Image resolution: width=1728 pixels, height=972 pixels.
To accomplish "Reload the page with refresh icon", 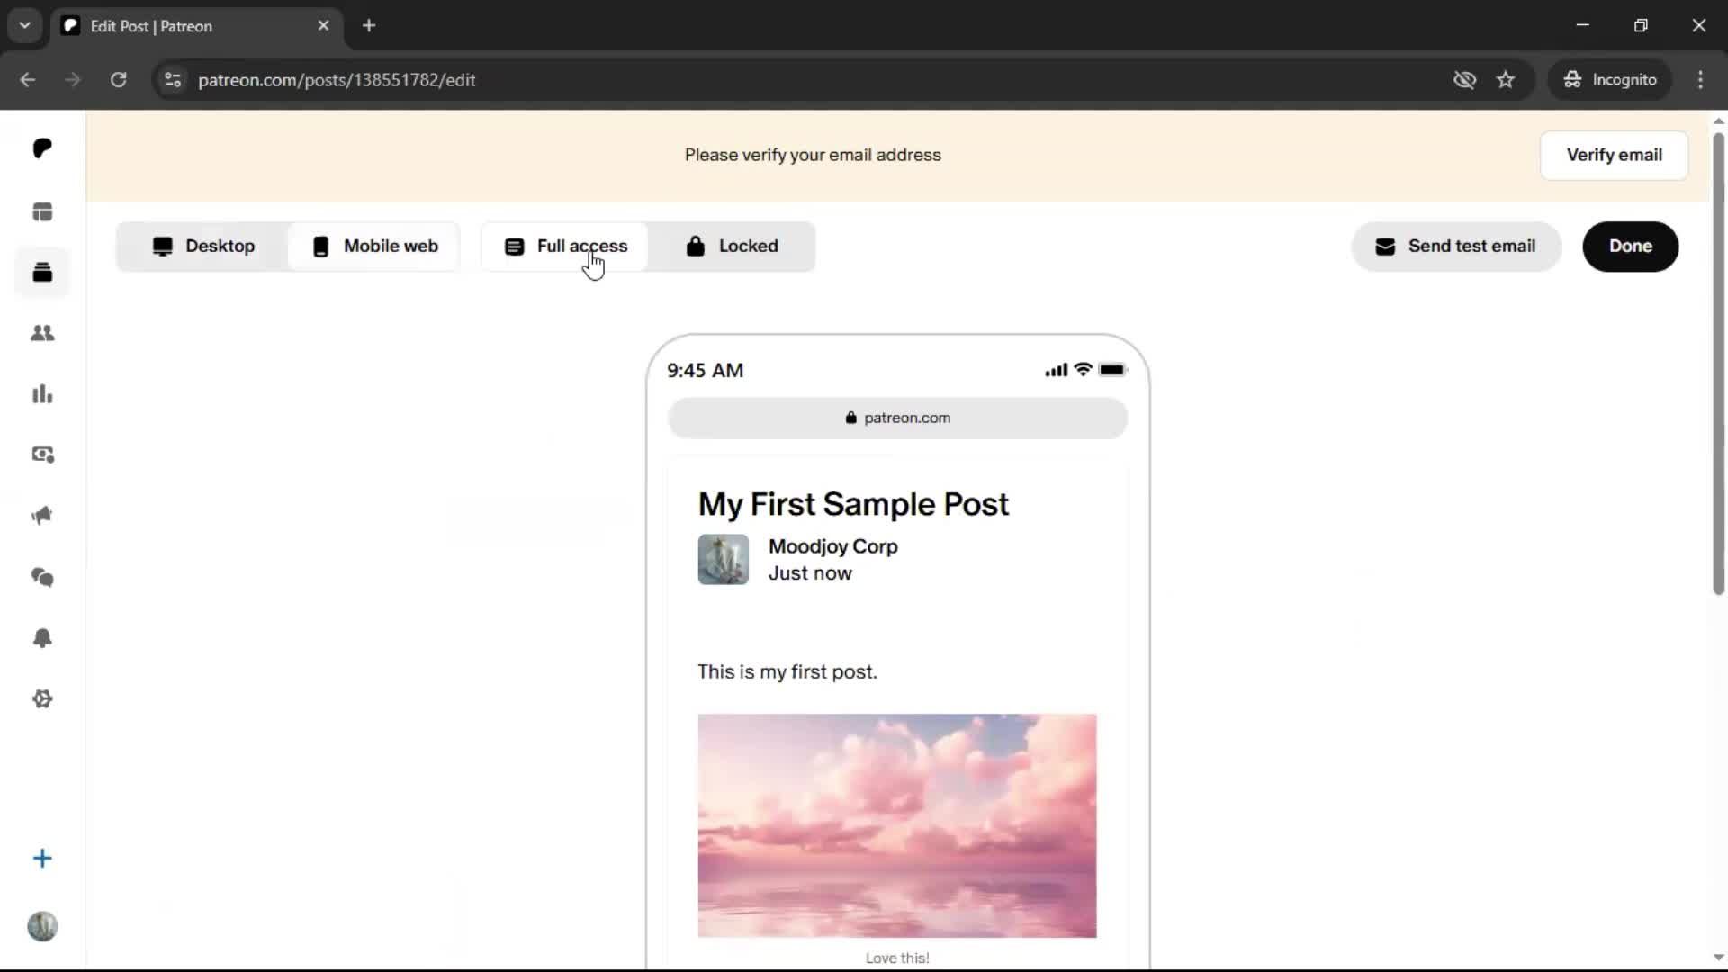I will pos(118,80).
